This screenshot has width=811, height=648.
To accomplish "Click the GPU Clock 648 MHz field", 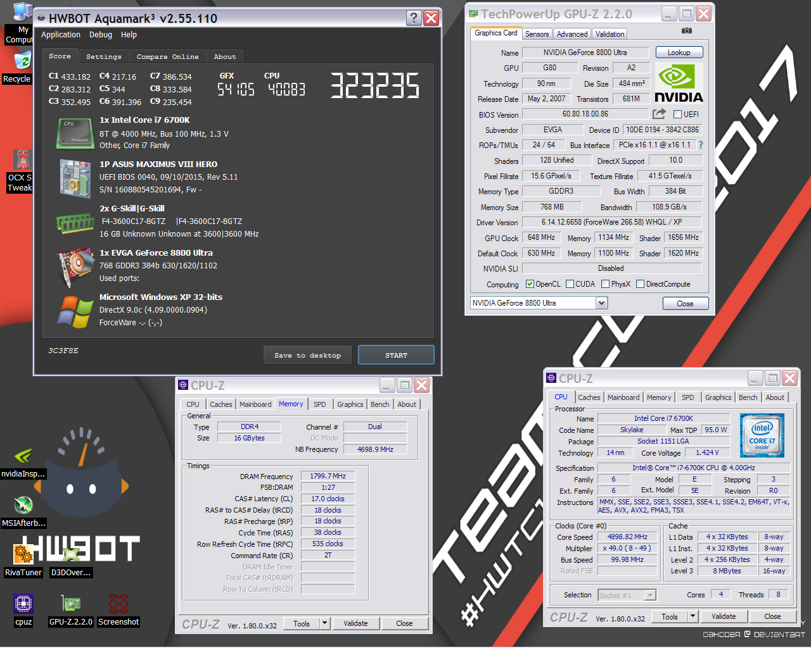I will click(x=541, y=237).
